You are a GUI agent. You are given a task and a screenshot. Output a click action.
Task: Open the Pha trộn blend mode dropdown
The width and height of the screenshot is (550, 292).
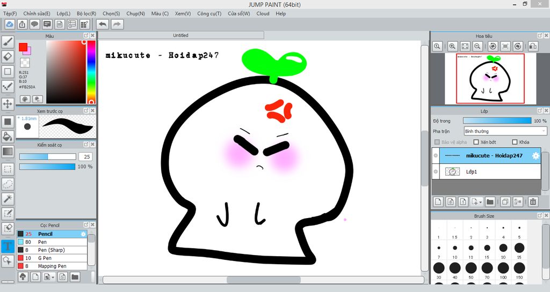coord(505,131)
